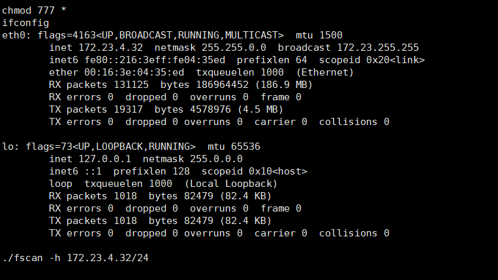Click the chmod 777 * command line
498x280 pixels.
pos(37,10)
